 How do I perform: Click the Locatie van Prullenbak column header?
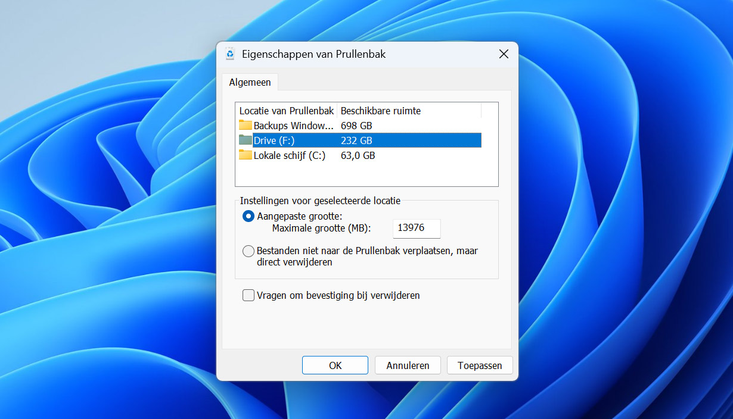(x=287, y=111)
